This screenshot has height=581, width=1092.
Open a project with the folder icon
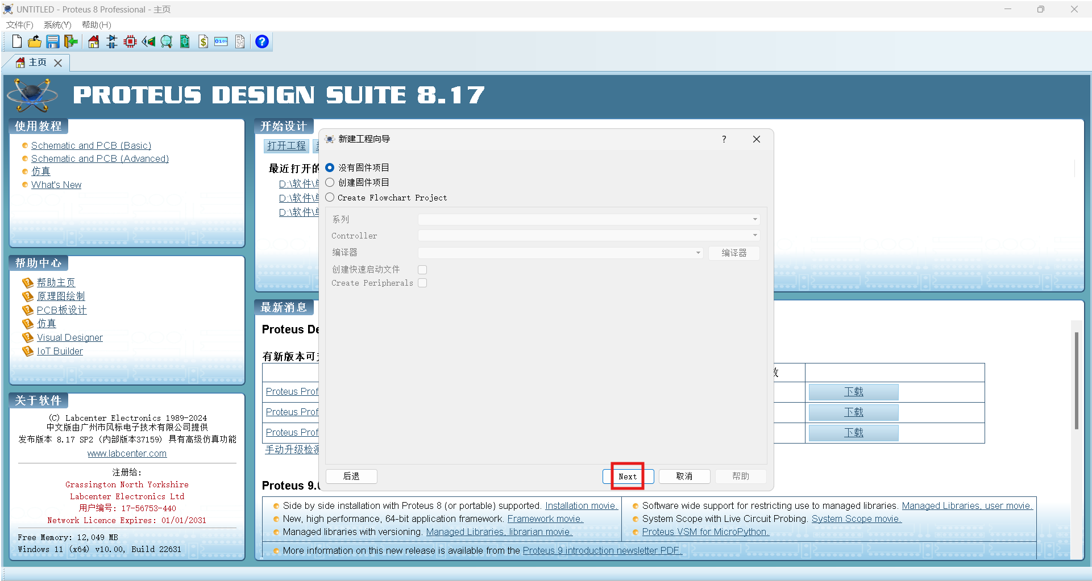click(x=35, y=41)
